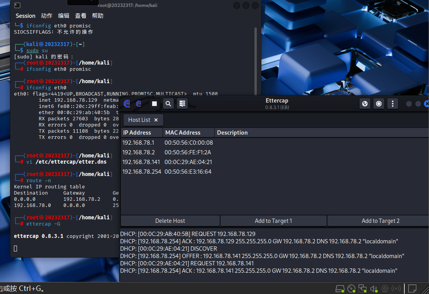
Task: Sort by the MAC Address column header
Action: coord(188,133)
